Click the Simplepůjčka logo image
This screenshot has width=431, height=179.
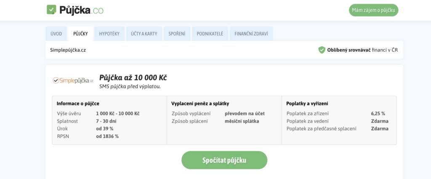(73, 80)
